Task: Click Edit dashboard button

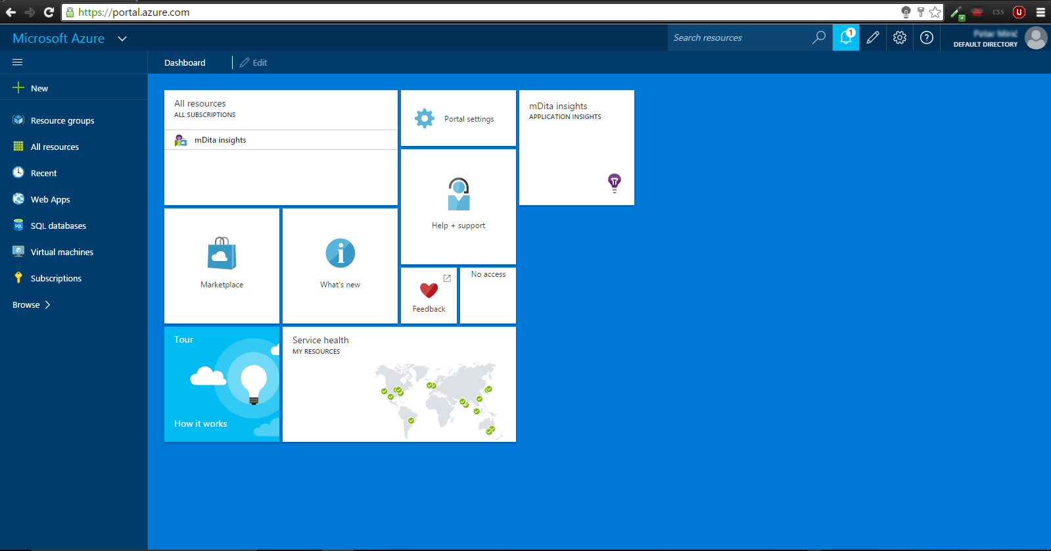Action: [x=254, y=63]
